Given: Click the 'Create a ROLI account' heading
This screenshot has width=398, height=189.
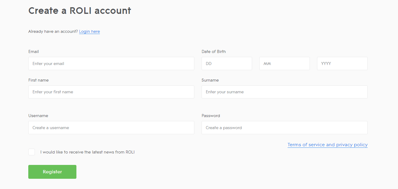Looking at the screenshot, I should pyautogui.click(x=80, y=11).
